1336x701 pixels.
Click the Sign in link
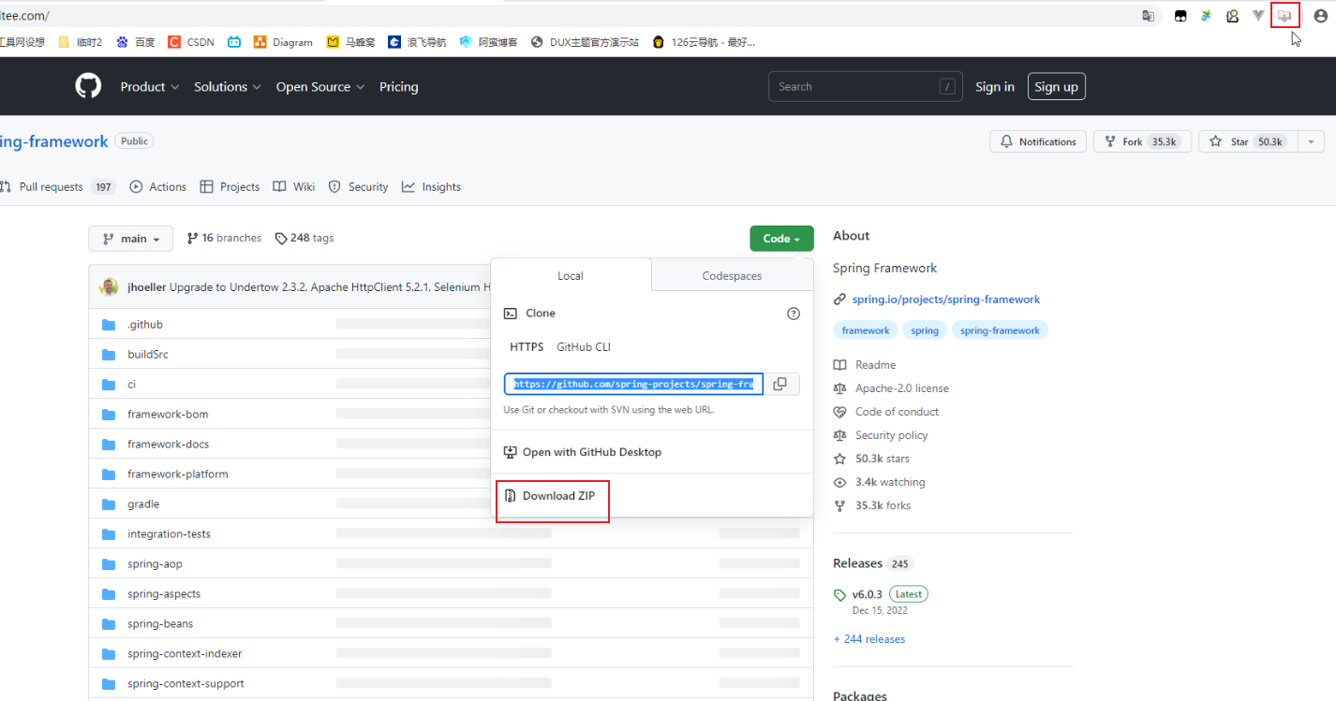click(995, 87)
